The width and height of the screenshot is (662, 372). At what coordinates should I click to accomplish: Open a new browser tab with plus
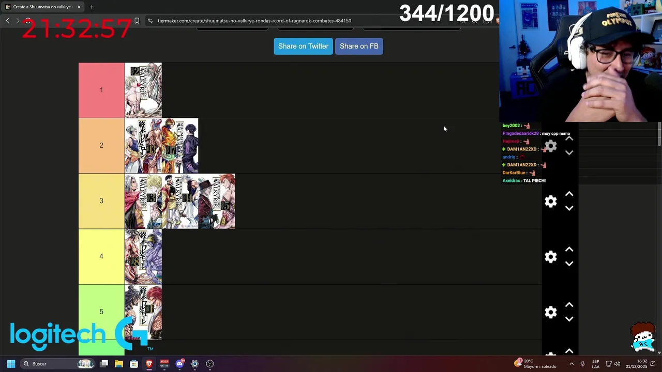tap(92, 7)
